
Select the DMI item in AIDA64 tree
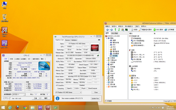(x=114, y=45)
